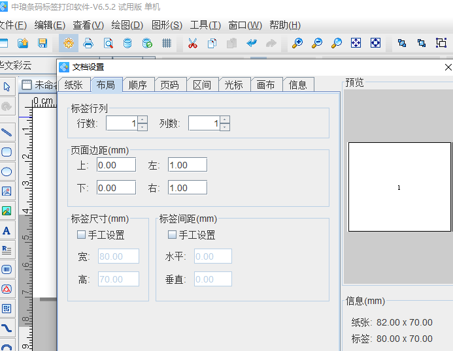Click the Save floppy disk icon
This screenshot has width=453, height=351.
tap(42, 43)
